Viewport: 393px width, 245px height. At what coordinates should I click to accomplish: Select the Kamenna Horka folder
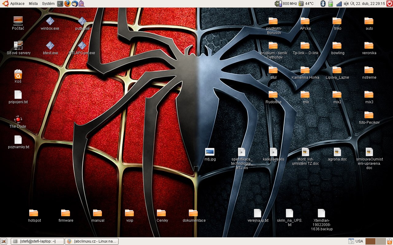[305, 73]
